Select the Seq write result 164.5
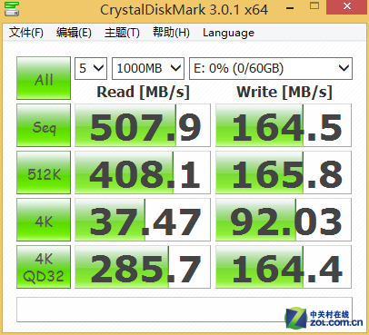 point(284,125)
